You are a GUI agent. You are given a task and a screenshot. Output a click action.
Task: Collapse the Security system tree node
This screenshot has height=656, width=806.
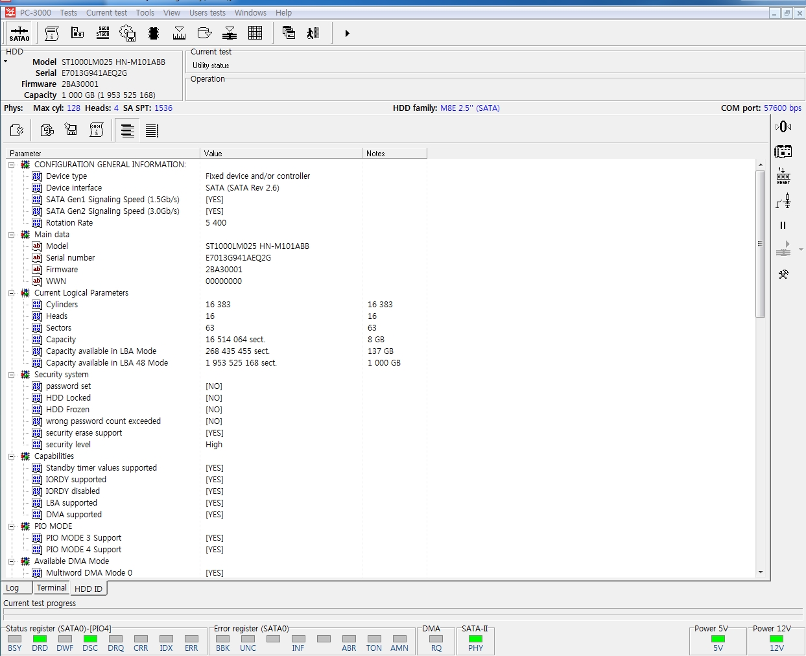tap(12, 375)
